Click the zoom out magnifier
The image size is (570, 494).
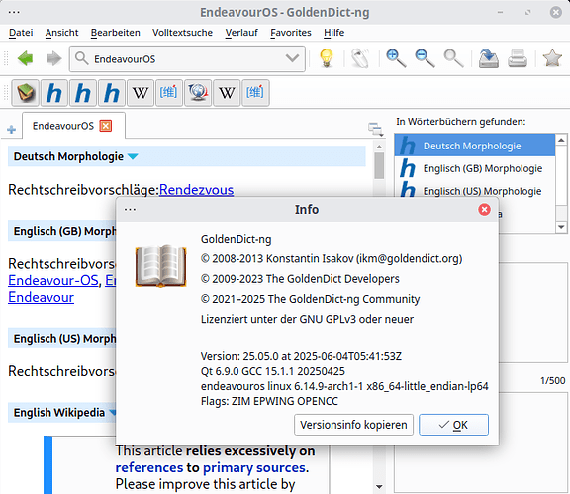425,58
